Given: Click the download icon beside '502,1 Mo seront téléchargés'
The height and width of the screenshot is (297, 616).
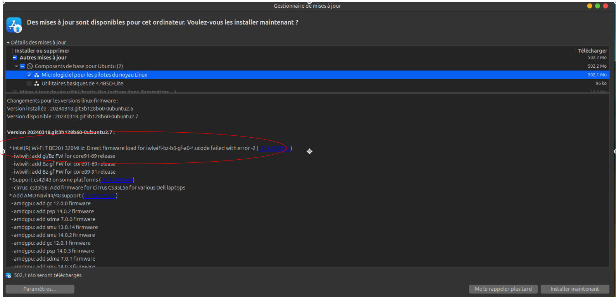Looking at the screenshot, I should click(9, 275).
